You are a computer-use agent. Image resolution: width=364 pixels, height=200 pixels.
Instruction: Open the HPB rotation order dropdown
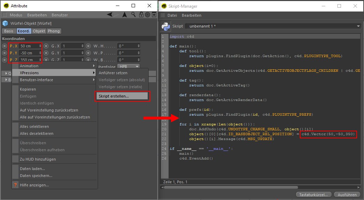click(x=129, y=66)
